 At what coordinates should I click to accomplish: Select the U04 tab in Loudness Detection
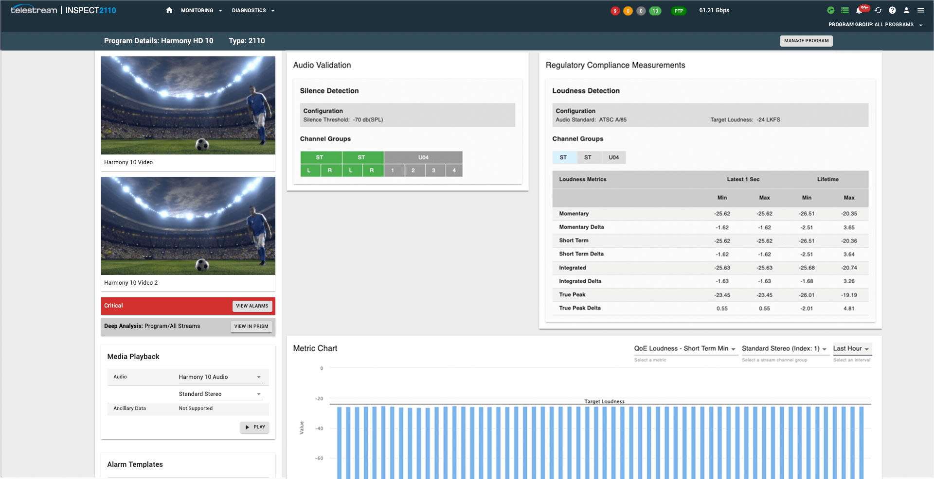click(x=614, y=157)
